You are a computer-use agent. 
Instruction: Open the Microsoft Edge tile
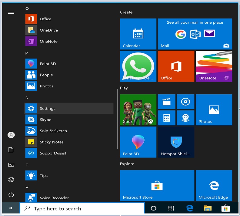(214, 186)
